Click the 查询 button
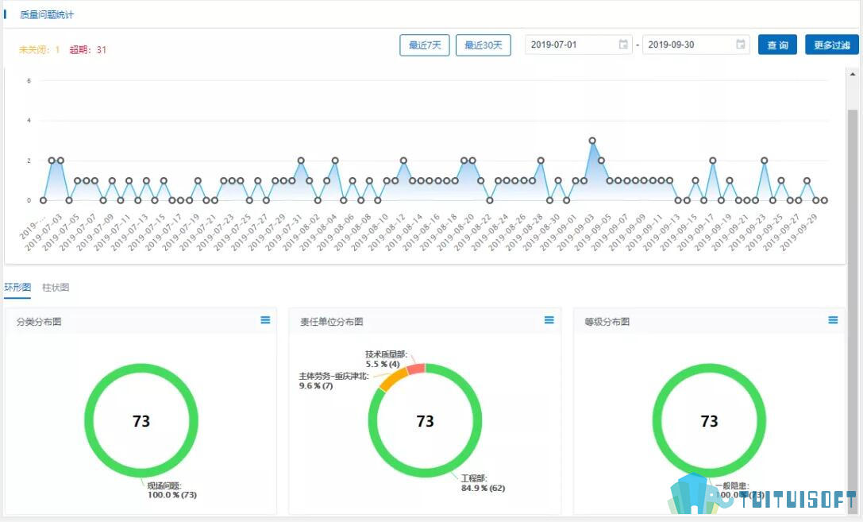The width and height of the screenshot is (863, 522). [777, 44]
